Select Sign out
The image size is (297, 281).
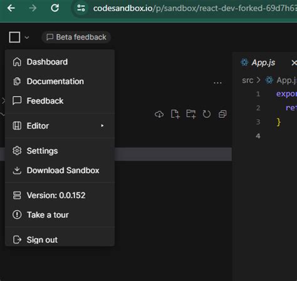click(x=60, y=240)
